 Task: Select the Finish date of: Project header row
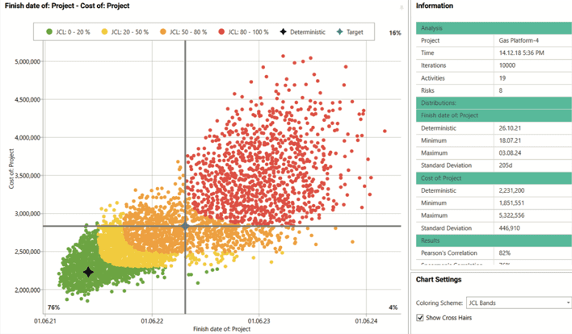(493, 115)
